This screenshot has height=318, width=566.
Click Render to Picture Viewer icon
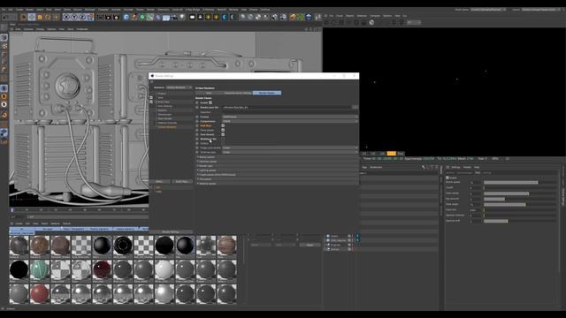point(108,17)
